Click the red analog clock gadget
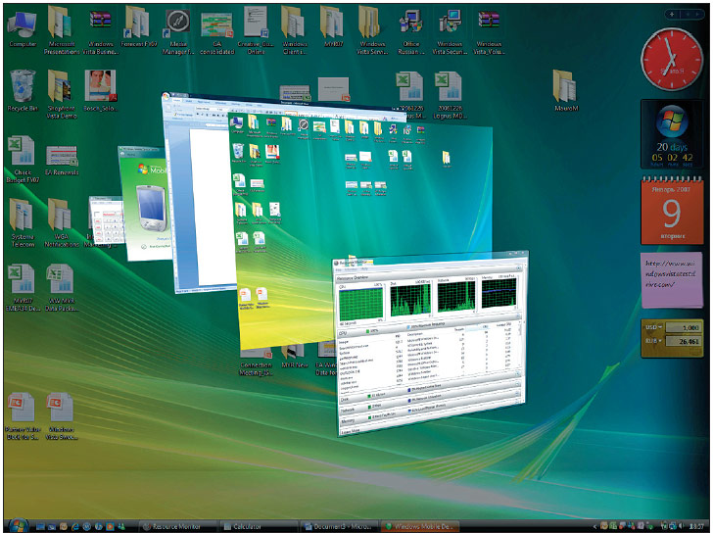Viewport: 713px width, 533px height. [x=671, y=56]
